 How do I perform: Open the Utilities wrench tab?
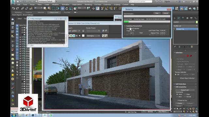(196, 18)
